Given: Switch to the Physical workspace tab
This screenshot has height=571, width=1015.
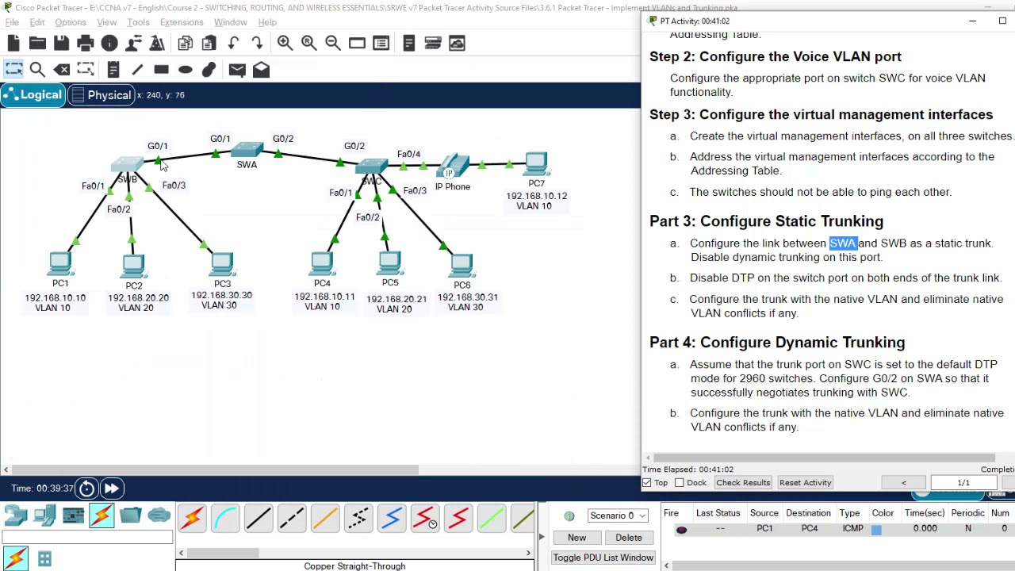Looking at the screenshot, I should point(101,95).
